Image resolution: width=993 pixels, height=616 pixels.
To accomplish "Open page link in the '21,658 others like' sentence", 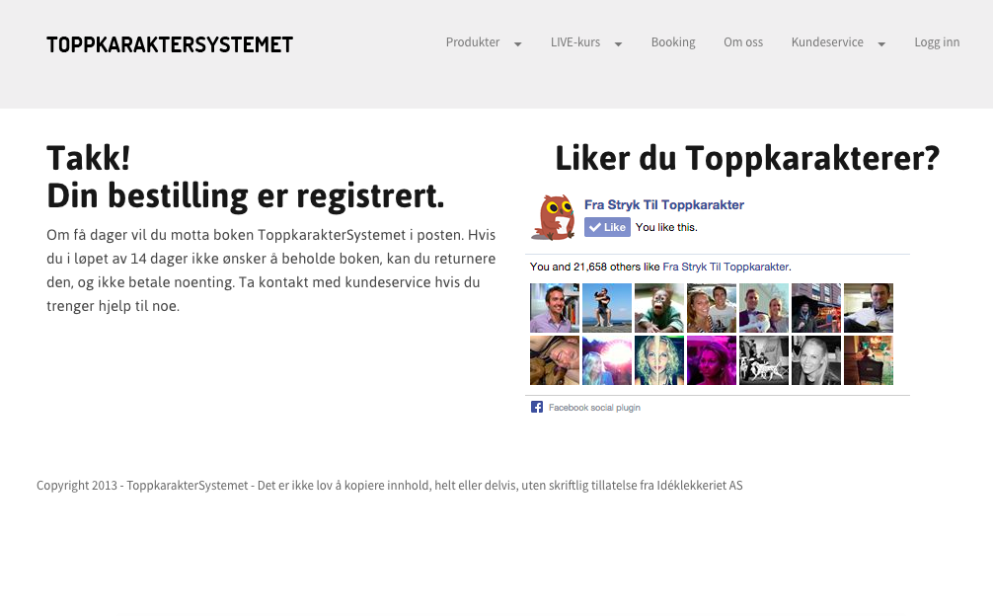I will point(726,267).
